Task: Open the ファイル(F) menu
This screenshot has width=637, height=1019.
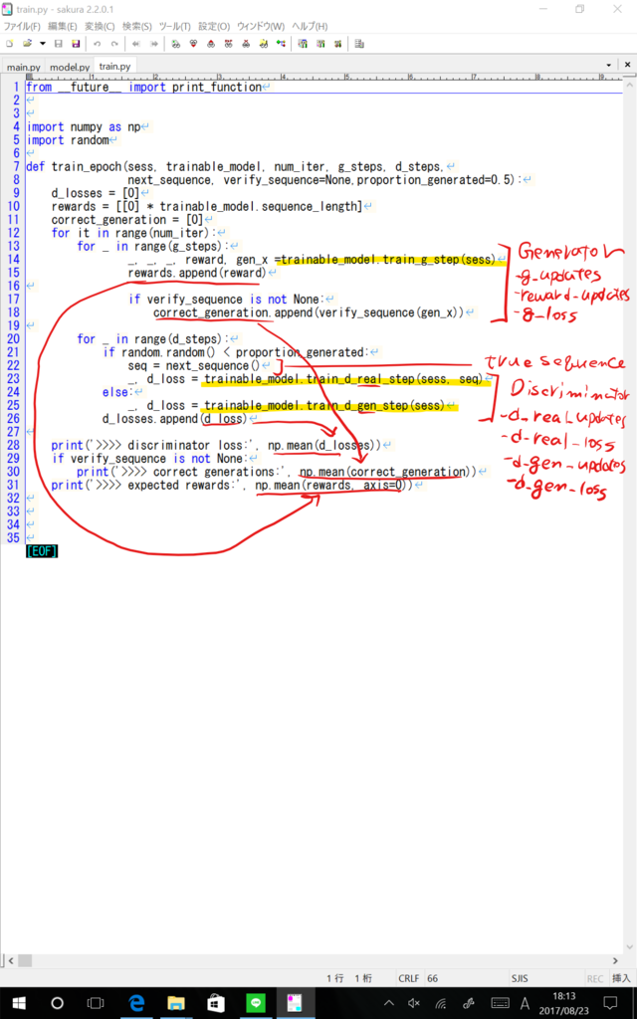Action: (22, 26)
